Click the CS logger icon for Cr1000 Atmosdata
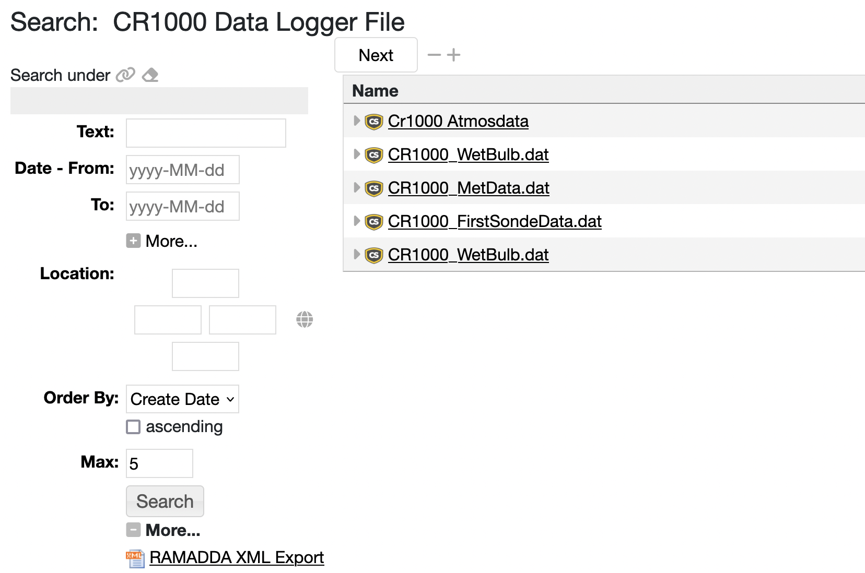Image resolution: width=865 pixels, height=573 pixels. pos(374,122)
